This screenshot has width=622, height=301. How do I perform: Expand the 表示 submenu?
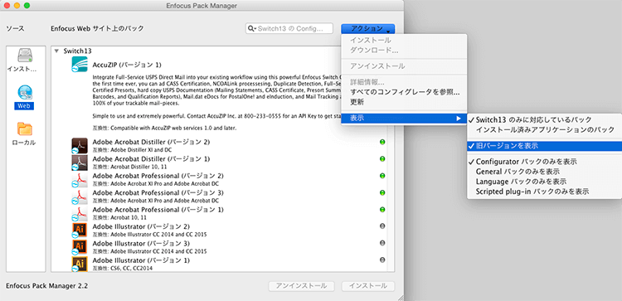tap(404, 119)
